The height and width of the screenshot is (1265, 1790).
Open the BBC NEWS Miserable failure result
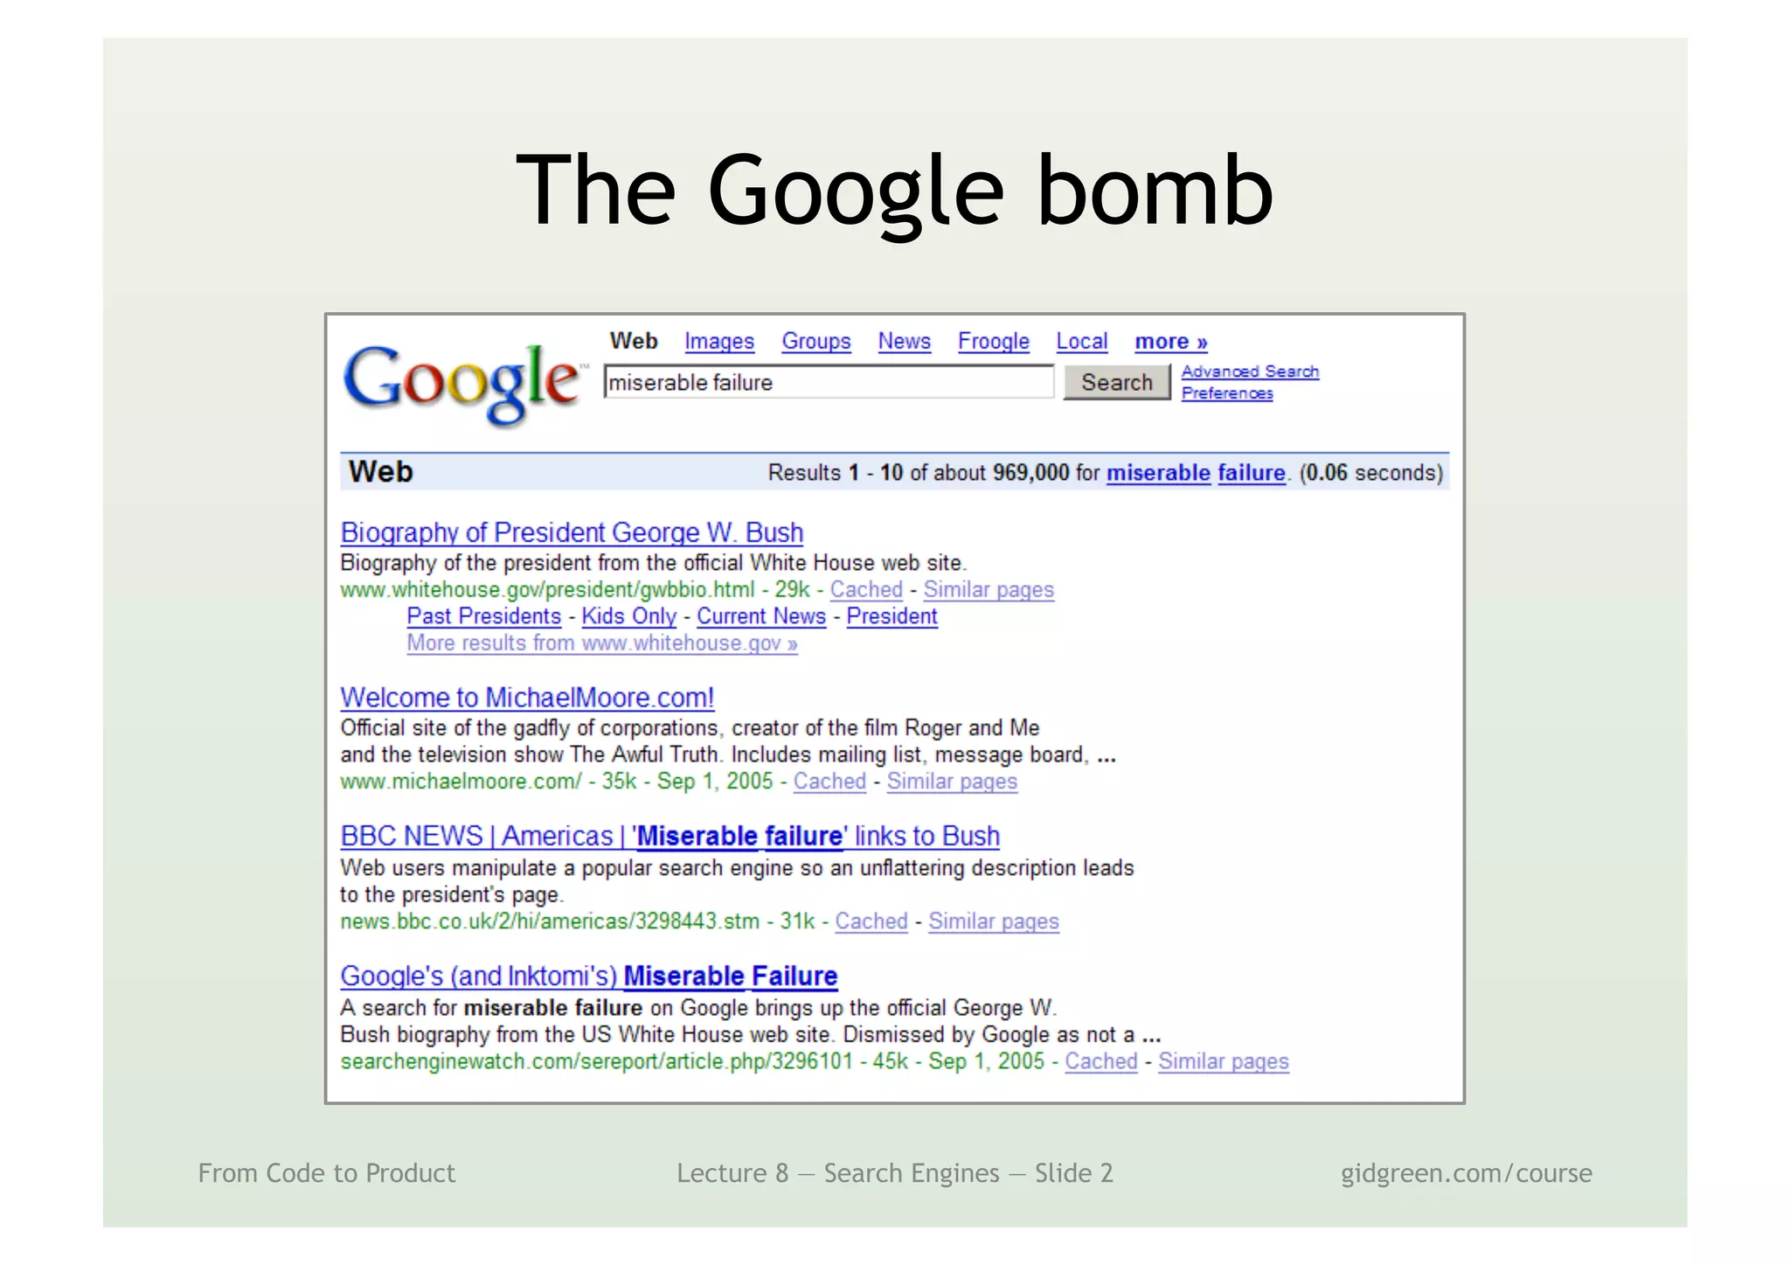[670, 837]
